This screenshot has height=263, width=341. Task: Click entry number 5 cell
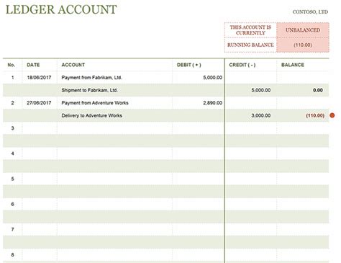(x=12, y=179)
